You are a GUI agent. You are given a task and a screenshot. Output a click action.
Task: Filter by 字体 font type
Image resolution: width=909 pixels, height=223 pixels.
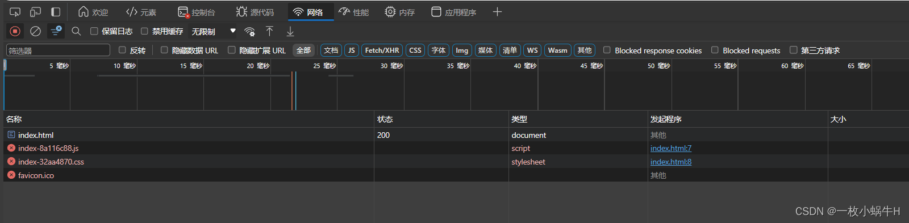click(439, 51)
